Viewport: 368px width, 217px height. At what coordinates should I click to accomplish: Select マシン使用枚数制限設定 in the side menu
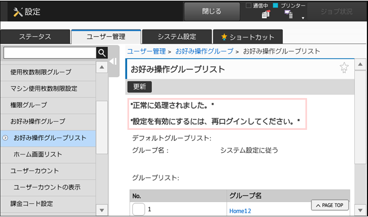pos(48,89)
